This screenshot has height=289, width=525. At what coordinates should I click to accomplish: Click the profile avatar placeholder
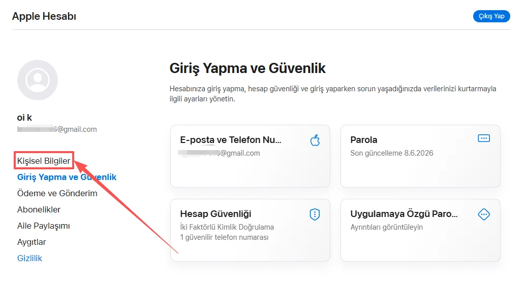coord(38,80)
